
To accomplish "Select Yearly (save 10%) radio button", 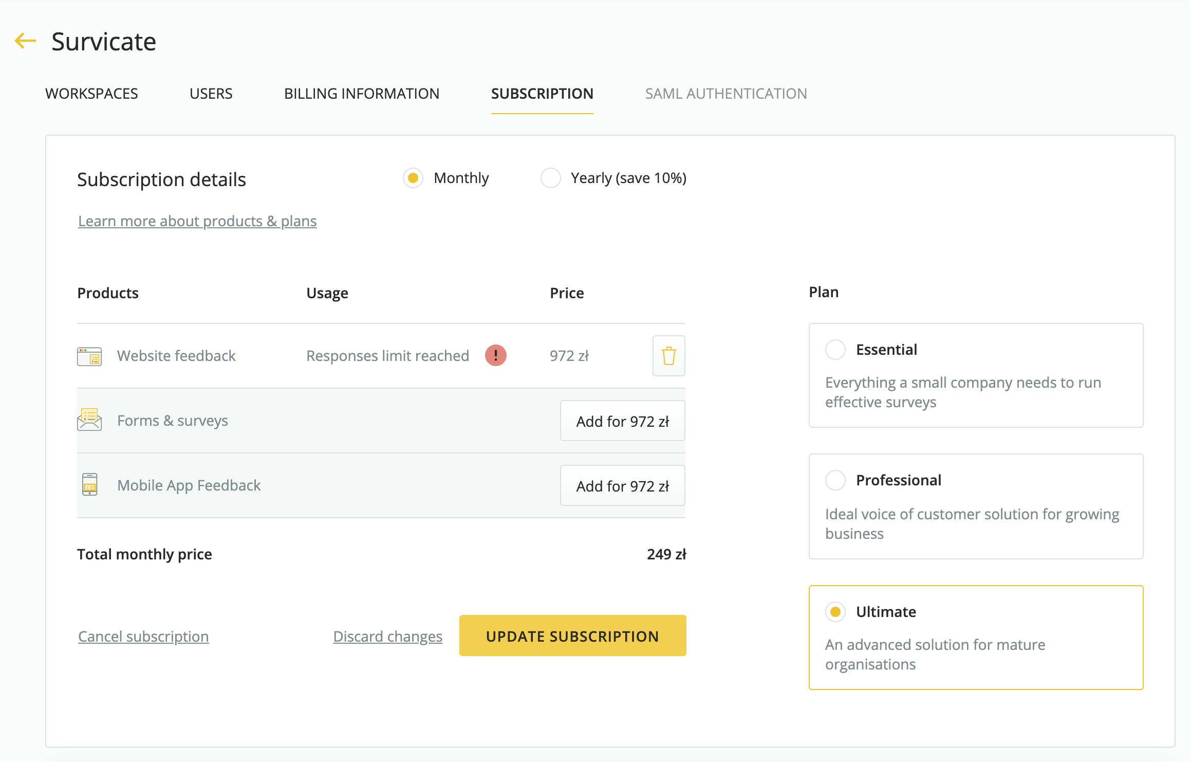I will pos(550,178).
